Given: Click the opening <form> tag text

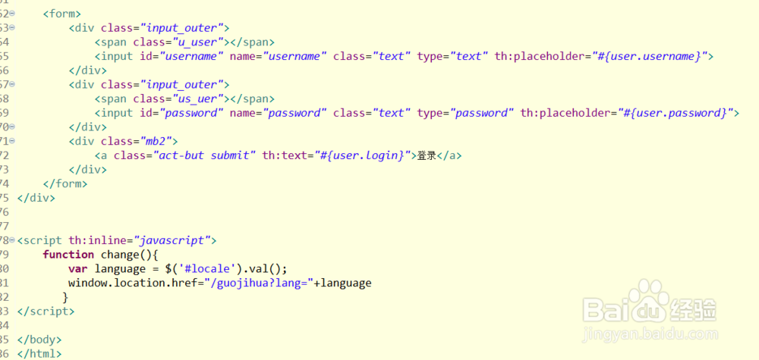Looking at the screenshot, I should pyautogui.click(x=62, y=14).
